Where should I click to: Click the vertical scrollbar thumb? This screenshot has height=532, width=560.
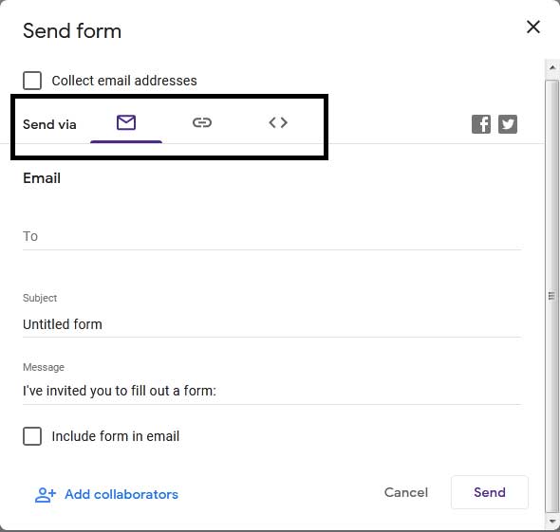(x=552, y=296)
